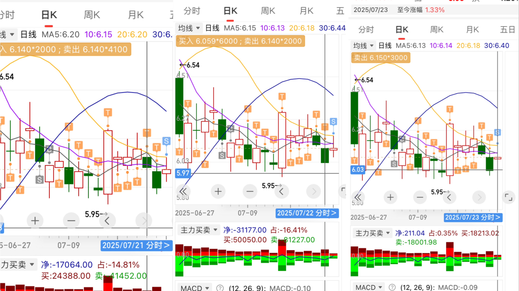
Task: Click 买:24388.00 buy amount
Action: [x=66, y=276]
